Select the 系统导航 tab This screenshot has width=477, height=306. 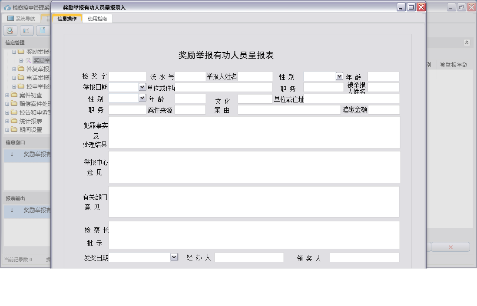pyautogui.click(x=24, y=18)
